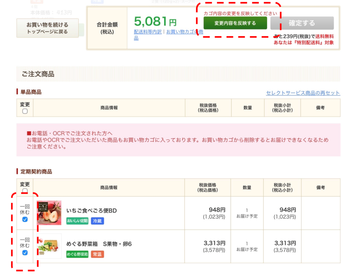Click the green おいしい定期 badge
Image resolution: width=357 pixels, height=278 pixels.
tap(77, 221)
